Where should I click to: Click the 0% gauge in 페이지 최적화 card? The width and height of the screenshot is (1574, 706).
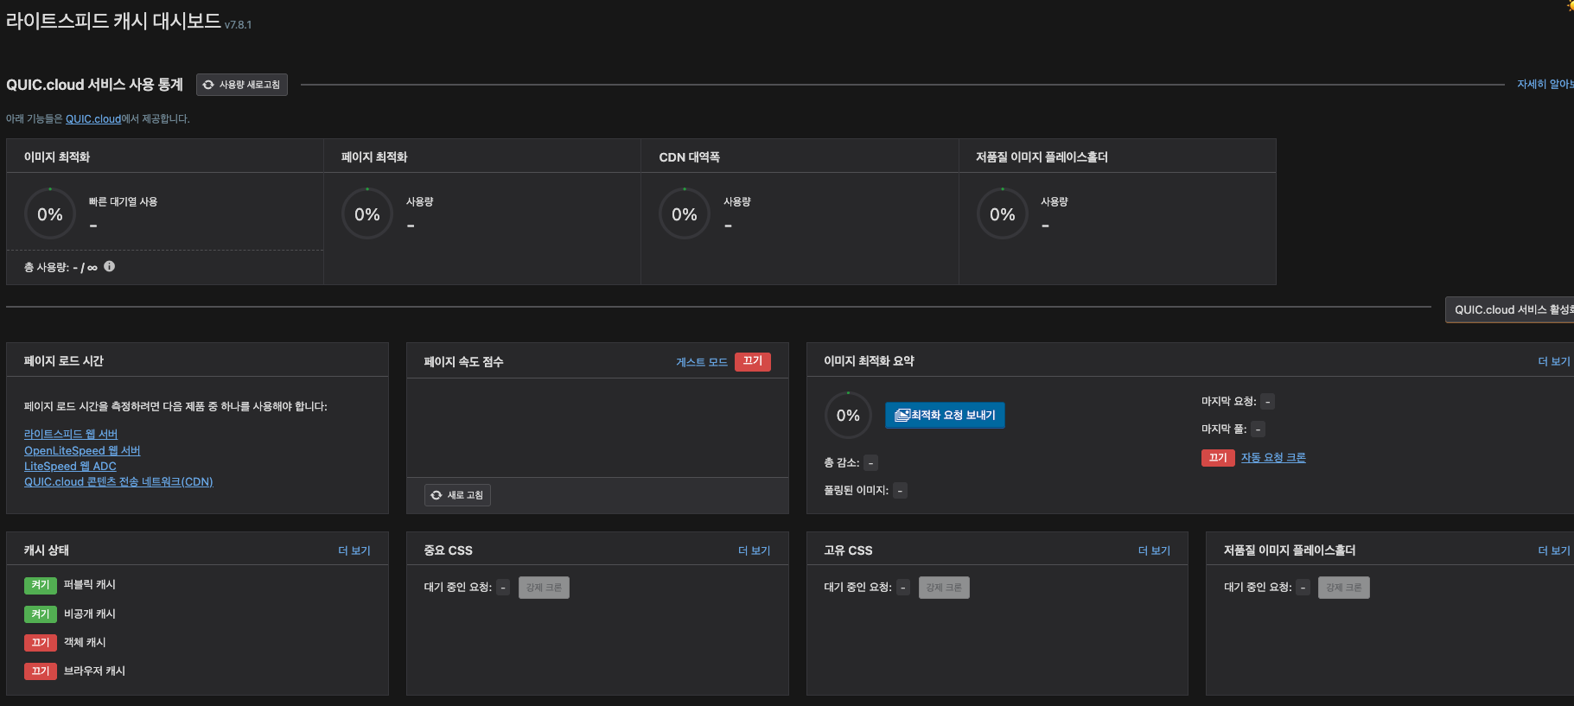click(x=367, y=214)
